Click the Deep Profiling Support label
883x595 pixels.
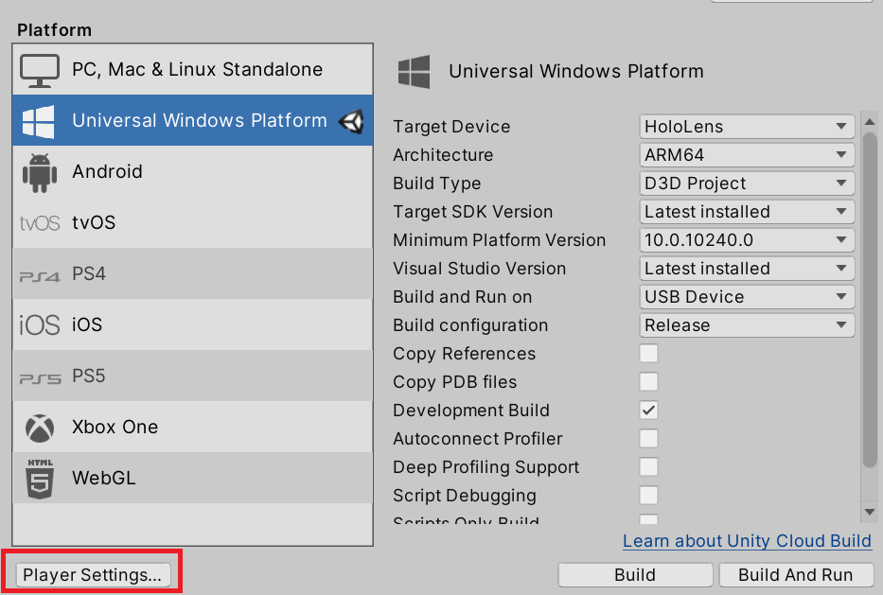(x=486, y=466)
